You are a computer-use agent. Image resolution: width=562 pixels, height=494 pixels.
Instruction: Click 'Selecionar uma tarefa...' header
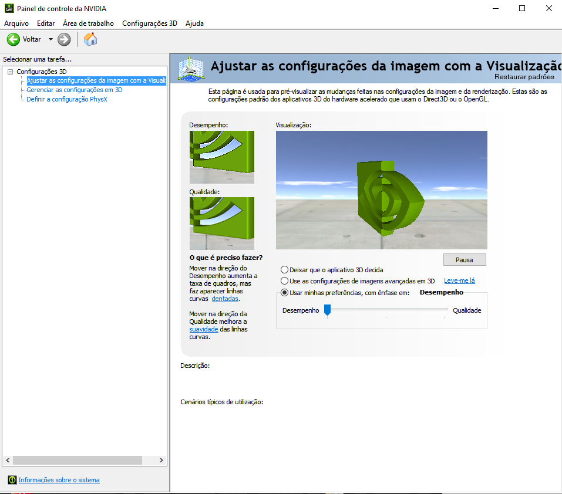37,59
